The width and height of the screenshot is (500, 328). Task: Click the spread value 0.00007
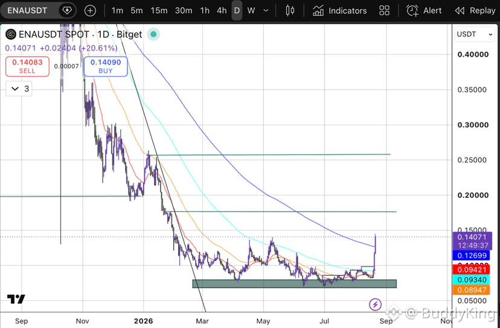click(66, 66)
